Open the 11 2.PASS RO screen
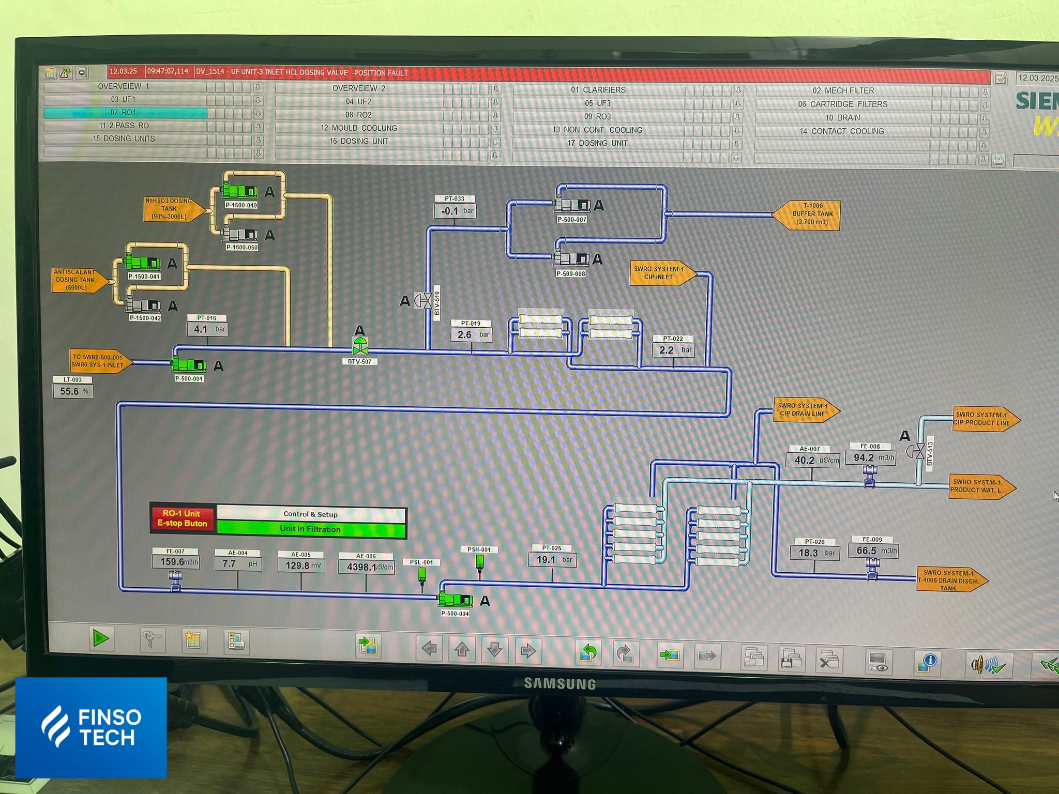Viewport: 1059px width, 794px height. pyautogui.click(x=124, y=126)
